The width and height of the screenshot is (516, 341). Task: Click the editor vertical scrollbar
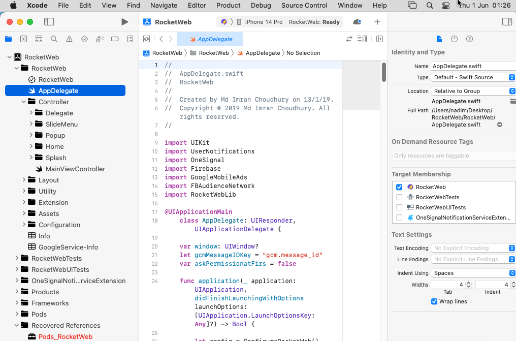pyautogui.click(x=384, y=72)
